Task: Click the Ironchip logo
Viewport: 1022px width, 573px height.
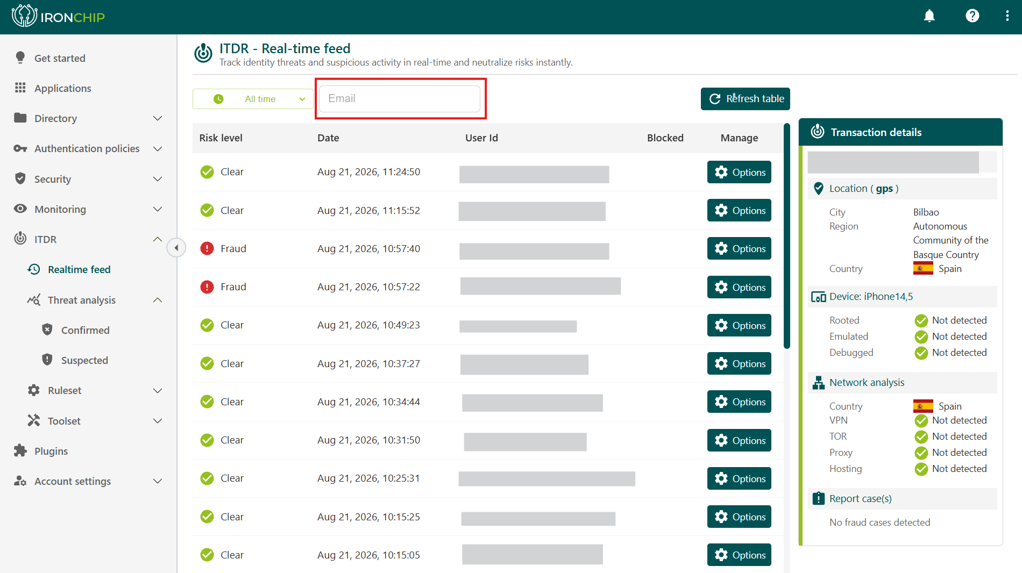Action: (x=58, y=17)
